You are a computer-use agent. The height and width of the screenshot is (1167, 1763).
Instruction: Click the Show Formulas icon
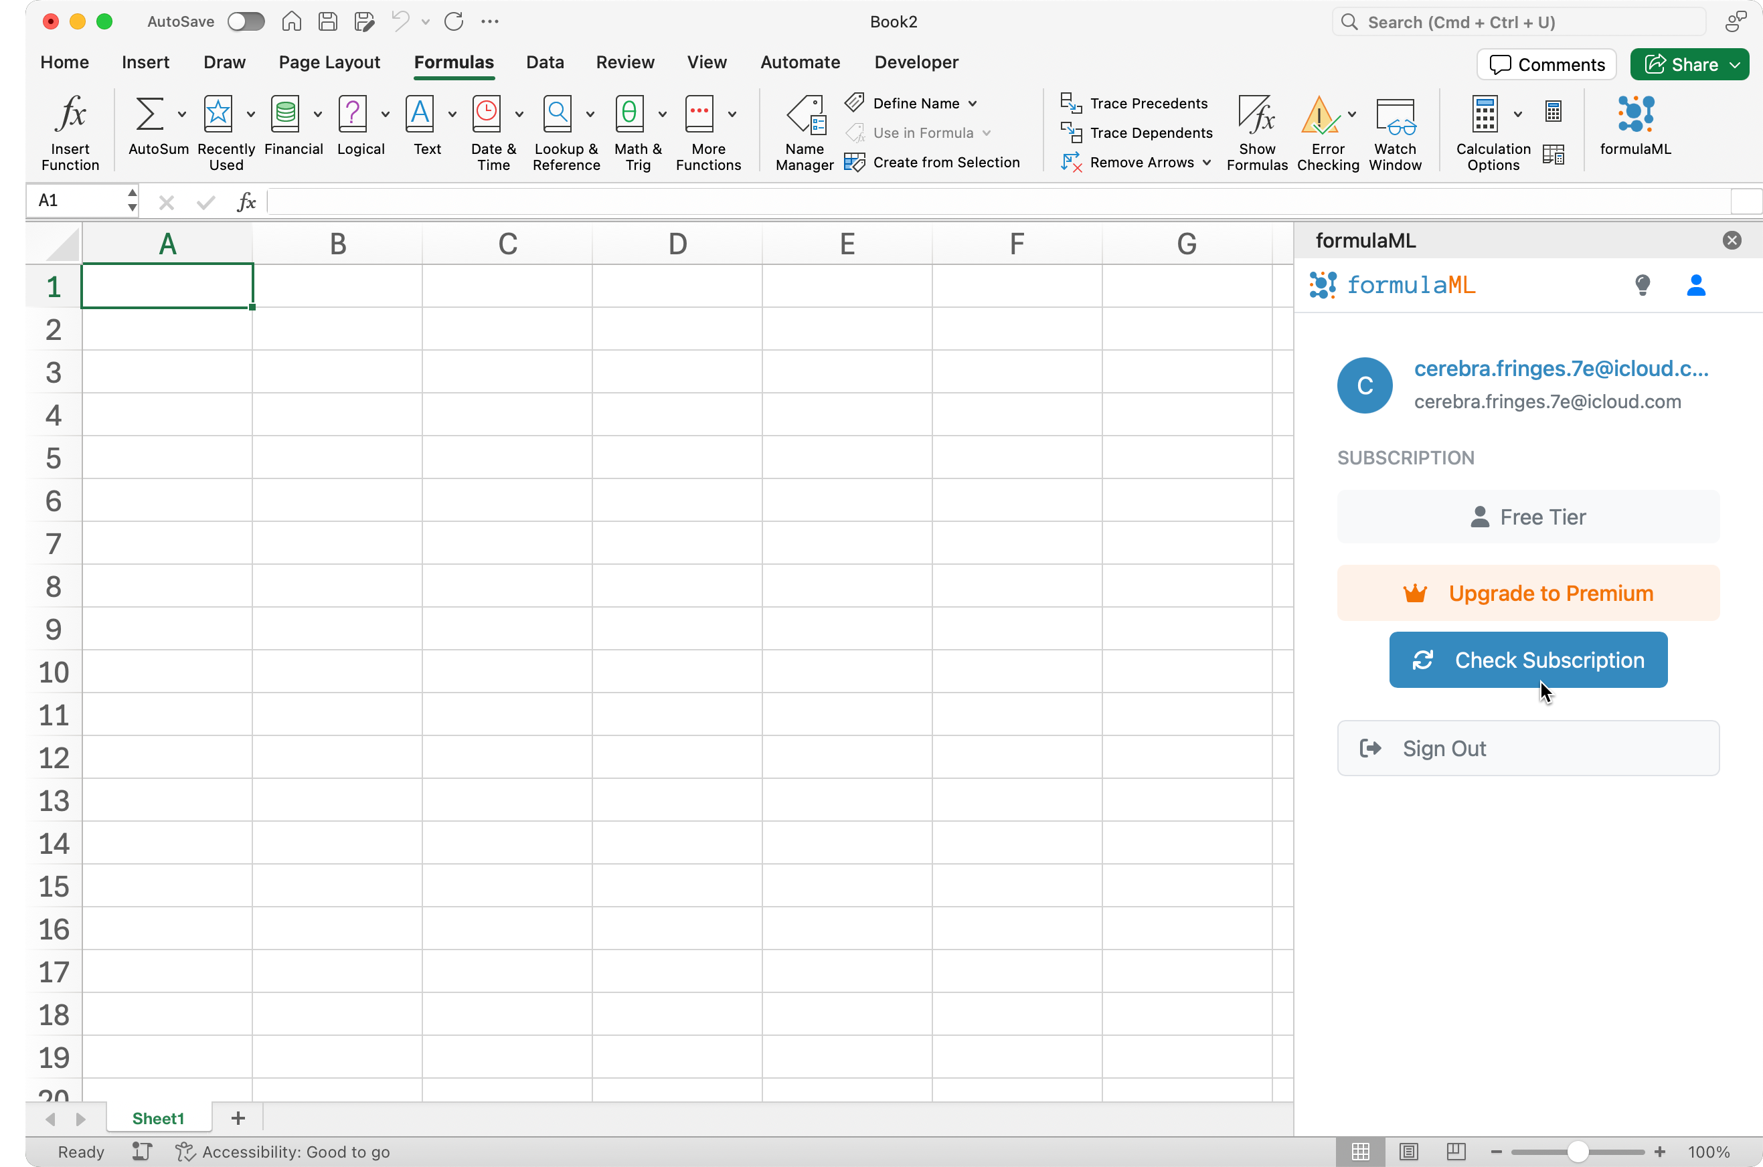click(x=1256, y=115)
